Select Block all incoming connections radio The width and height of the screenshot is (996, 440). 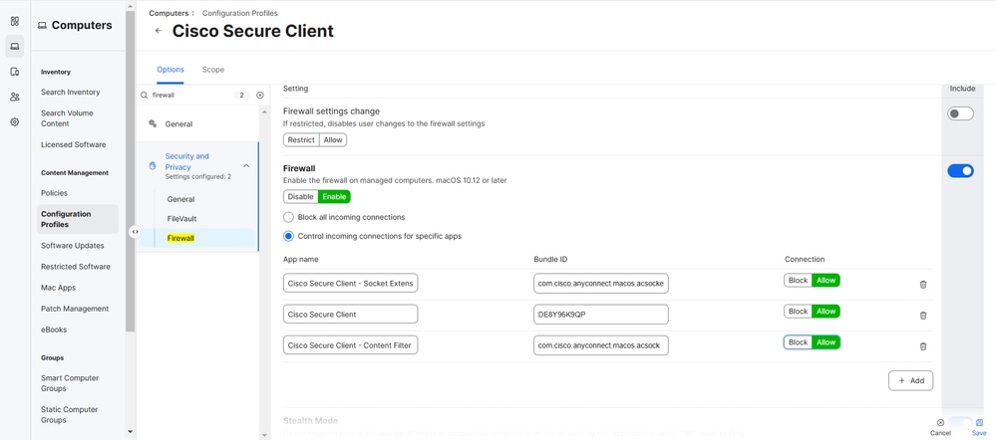click(x=289, y=217)
